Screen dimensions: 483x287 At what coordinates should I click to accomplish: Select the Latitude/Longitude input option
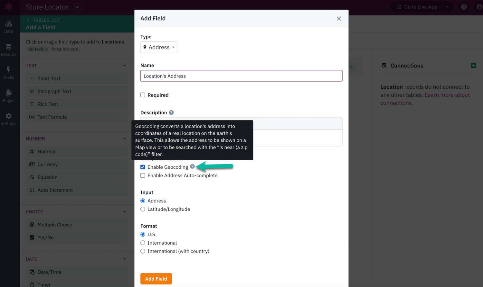pyautogui.click(x=143, y=209)
